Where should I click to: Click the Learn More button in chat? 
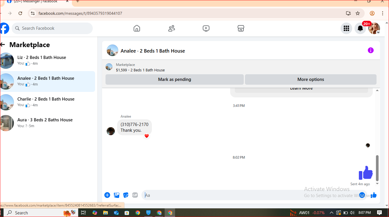301,89
